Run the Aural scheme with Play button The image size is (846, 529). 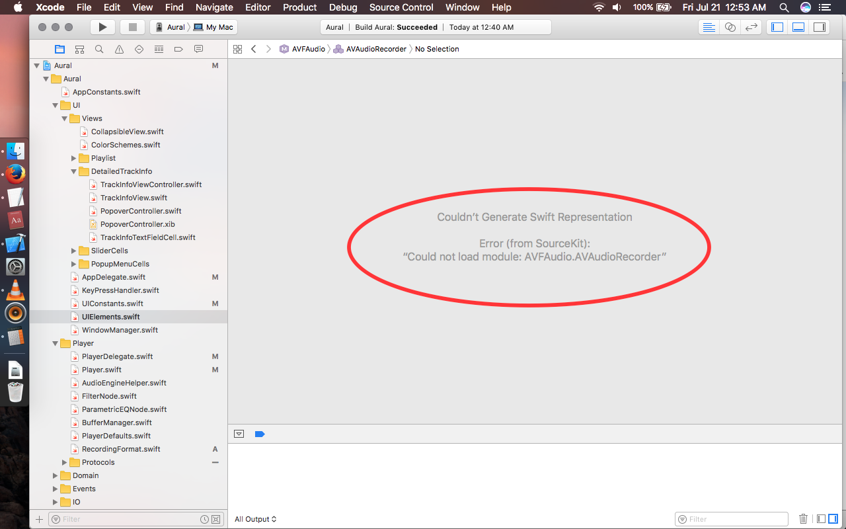(x=102, y=27)
